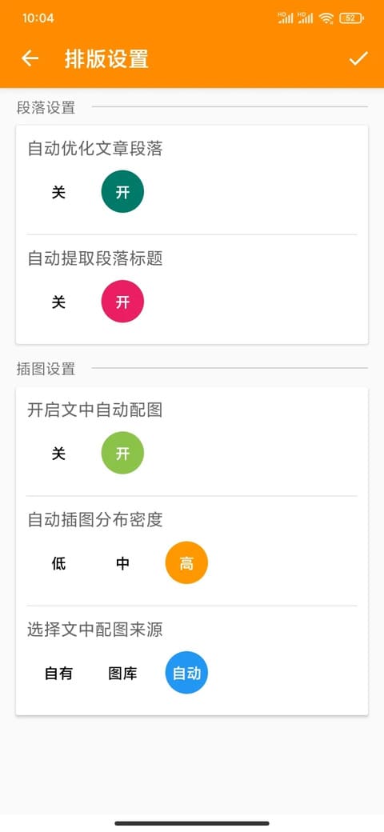Tap the 插图设置 section header
Screen dimensions: 384x832
pyautogui.click(x=46, y=369)
